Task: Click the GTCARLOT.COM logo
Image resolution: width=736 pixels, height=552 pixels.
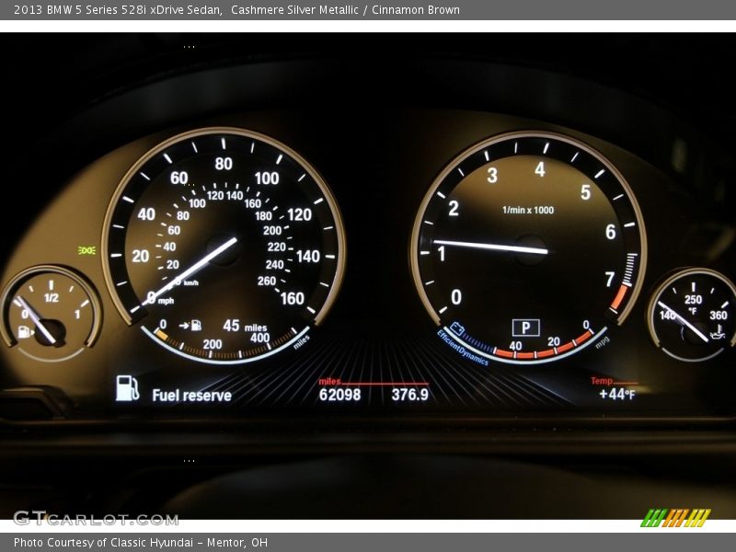Action: click(97, 518)
